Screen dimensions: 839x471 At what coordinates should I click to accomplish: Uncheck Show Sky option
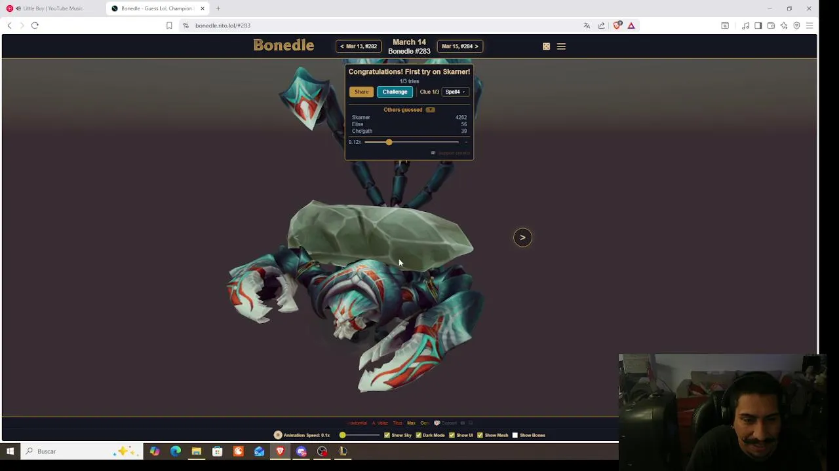coord(387,435)
